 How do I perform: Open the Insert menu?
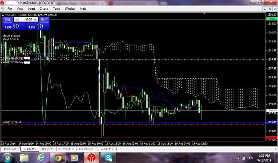click(x=32, y=8)
